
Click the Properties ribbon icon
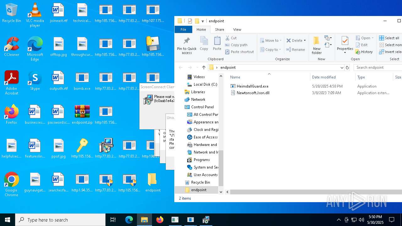click(345, 45)
